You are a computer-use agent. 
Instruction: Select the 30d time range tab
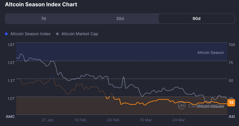point(120,19)
